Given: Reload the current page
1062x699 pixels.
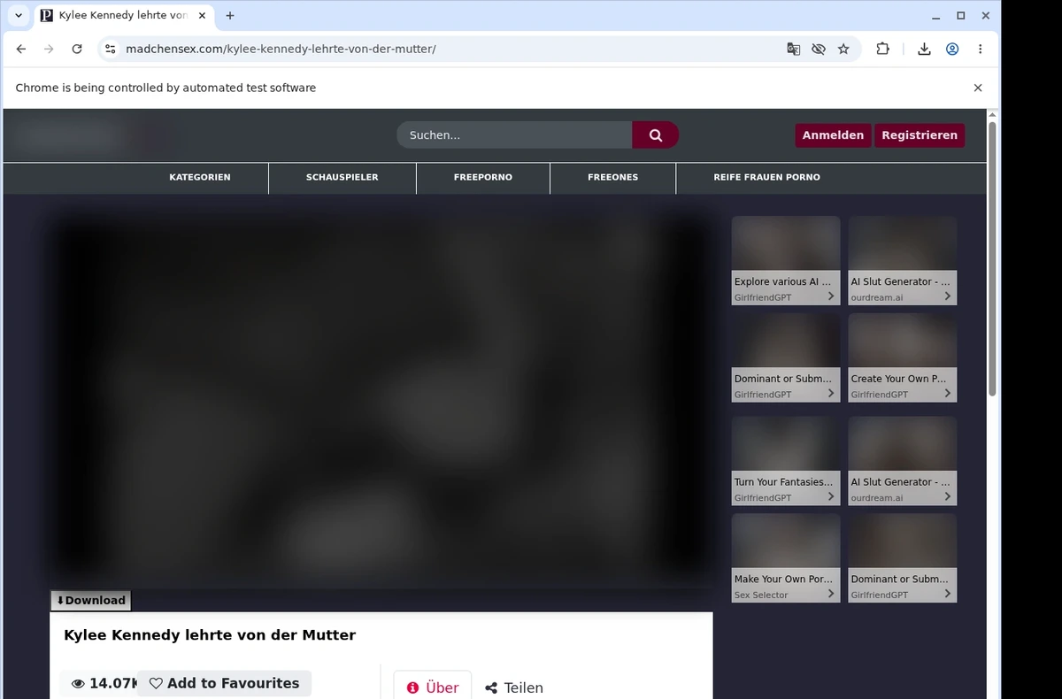Looking at the screenshot, I should (x=77, y=50).
